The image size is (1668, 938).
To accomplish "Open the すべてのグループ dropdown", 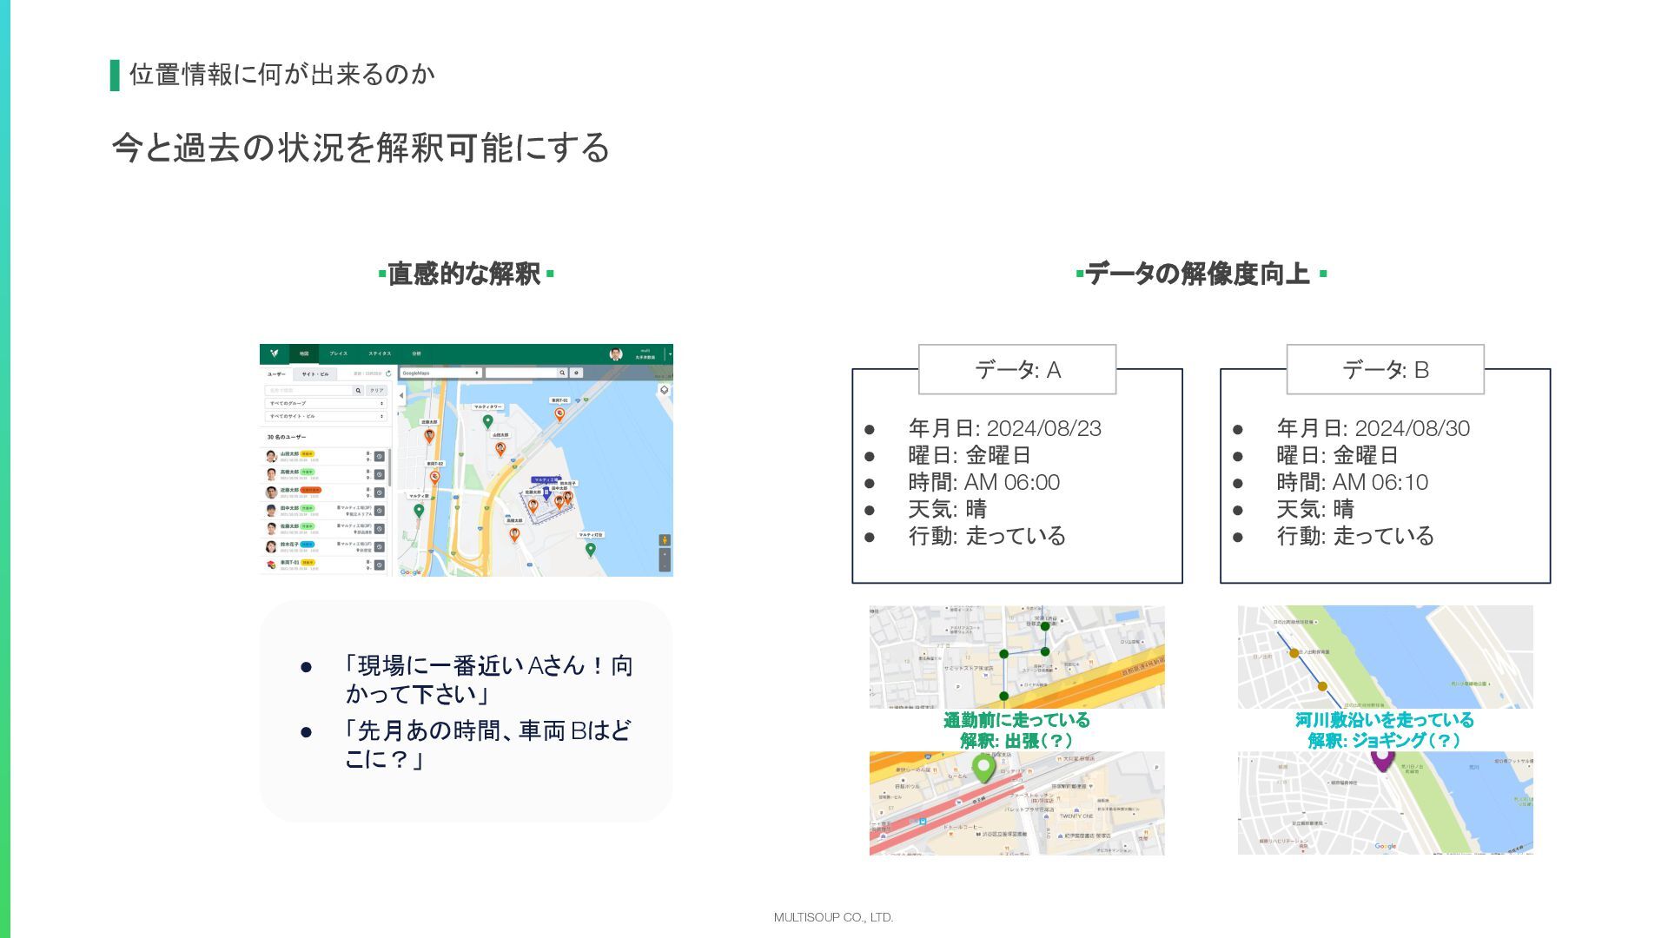I will pyautogui.click(x=325, y=404).
